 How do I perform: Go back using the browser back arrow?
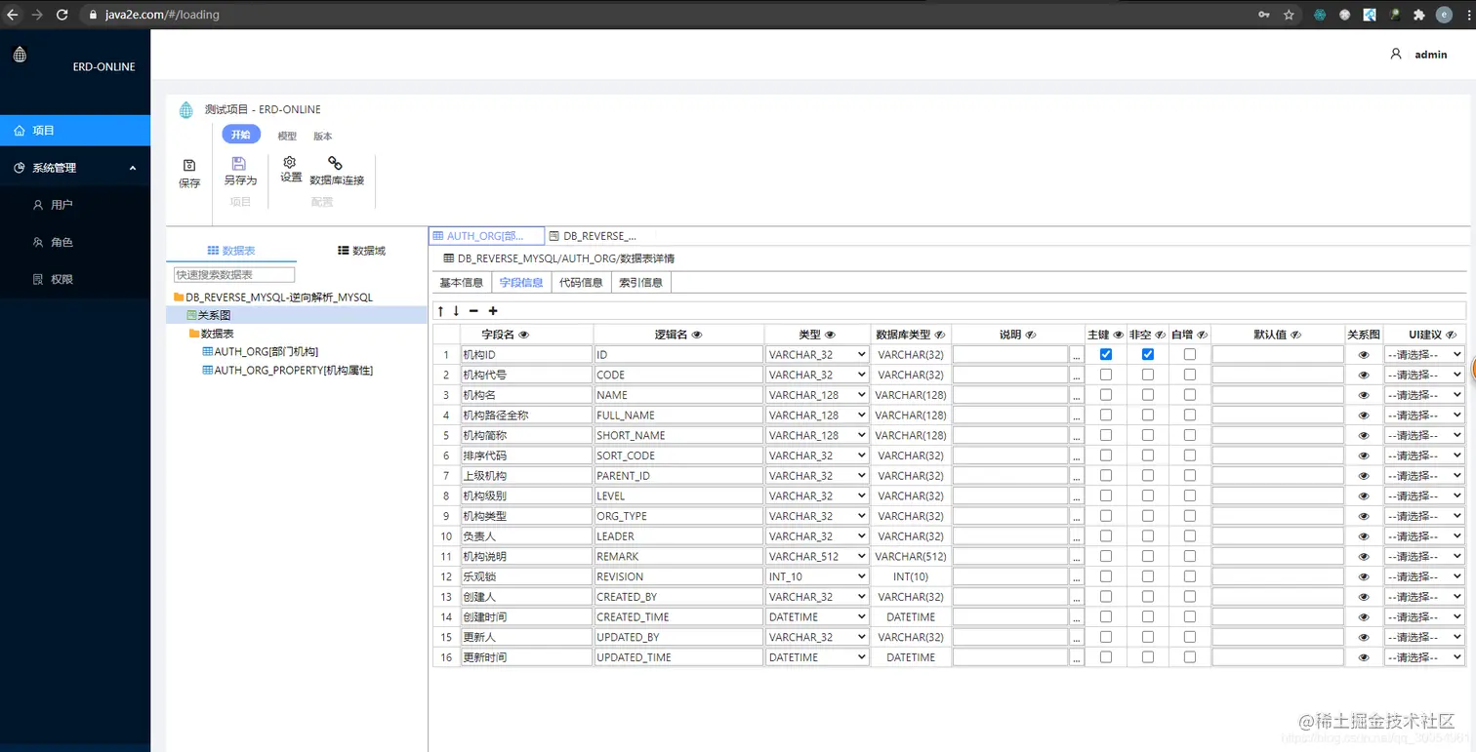(13, 15)
